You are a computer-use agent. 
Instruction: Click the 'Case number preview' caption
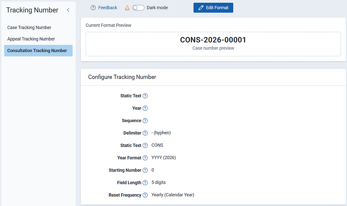click(x=213, y=48)
